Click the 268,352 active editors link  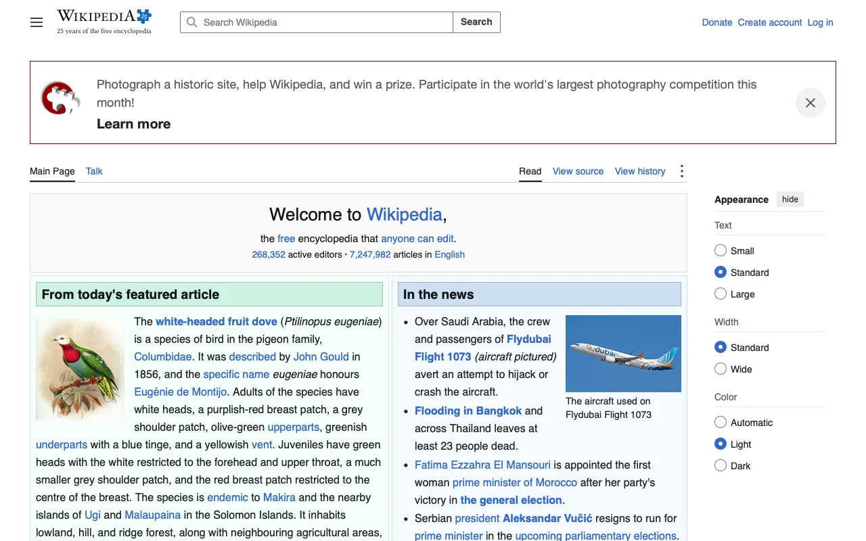[269, 255]
